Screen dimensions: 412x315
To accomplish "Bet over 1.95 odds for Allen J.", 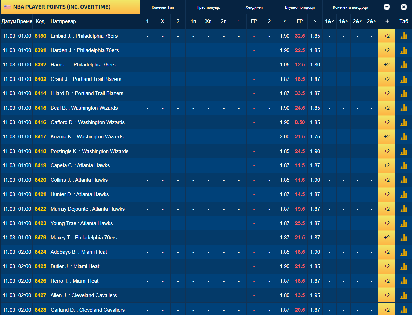I will click(315, 295).
